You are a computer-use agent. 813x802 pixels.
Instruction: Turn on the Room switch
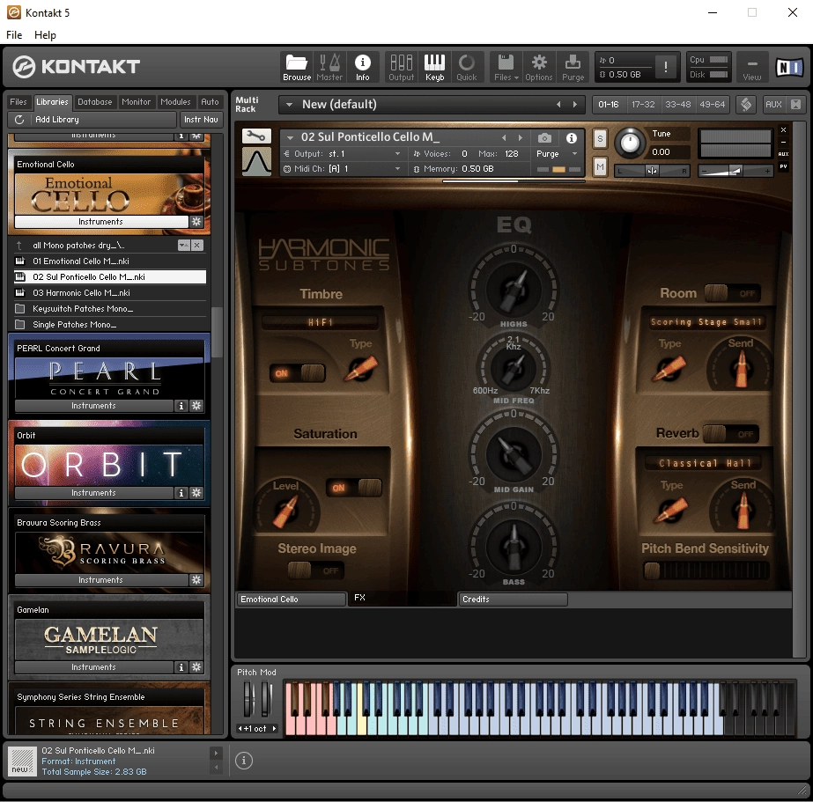(x=732, y=293)
